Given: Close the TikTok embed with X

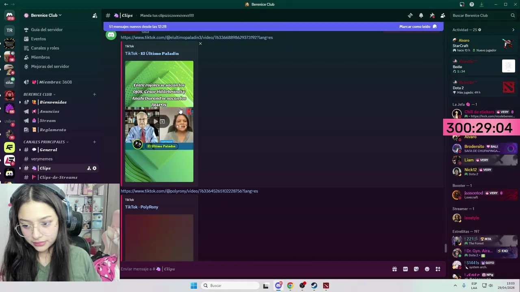Looking at the screenshot, I should (x=200, y=43).
